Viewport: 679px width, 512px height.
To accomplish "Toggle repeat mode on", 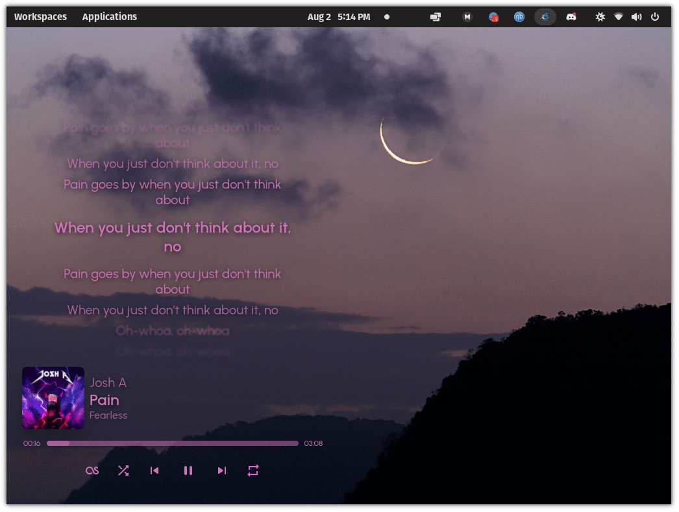I will (253, 471).
